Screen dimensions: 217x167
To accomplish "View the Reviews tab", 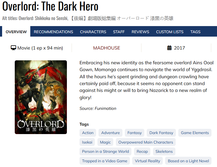I will coord(140,32).
